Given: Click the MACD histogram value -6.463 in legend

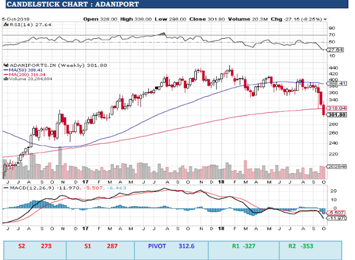Looking at the screenshot, I should tap(116, 188).
